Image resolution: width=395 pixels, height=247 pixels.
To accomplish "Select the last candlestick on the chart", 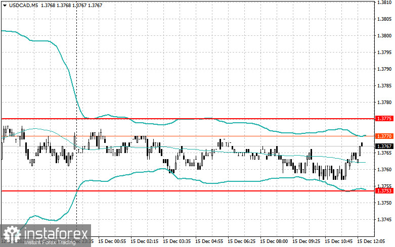I will [362, 144].
